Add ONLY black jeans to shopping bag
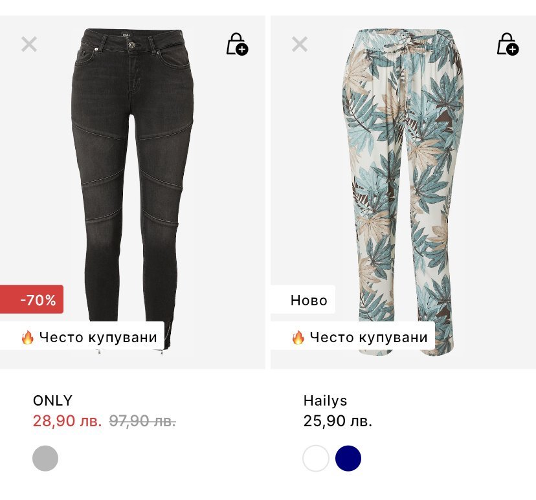 237,44
